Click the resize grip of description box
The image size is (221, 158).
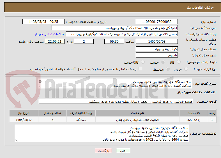(x=39, y=87)
